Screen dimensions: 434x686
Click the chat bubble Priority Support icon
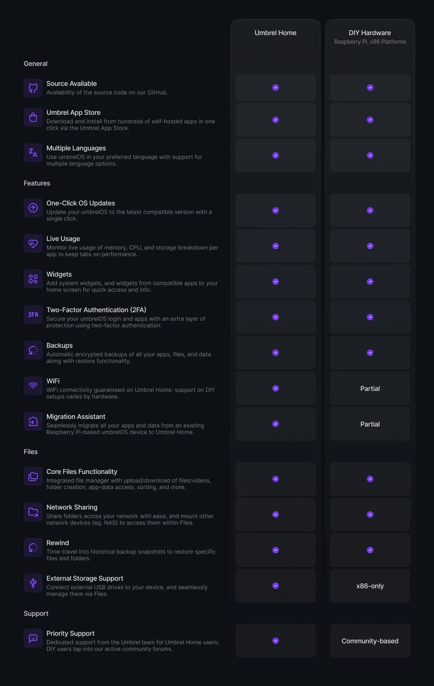[33, 638]
